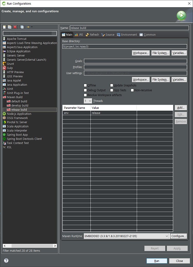Click the type filter text field

[x=30, y=33]
